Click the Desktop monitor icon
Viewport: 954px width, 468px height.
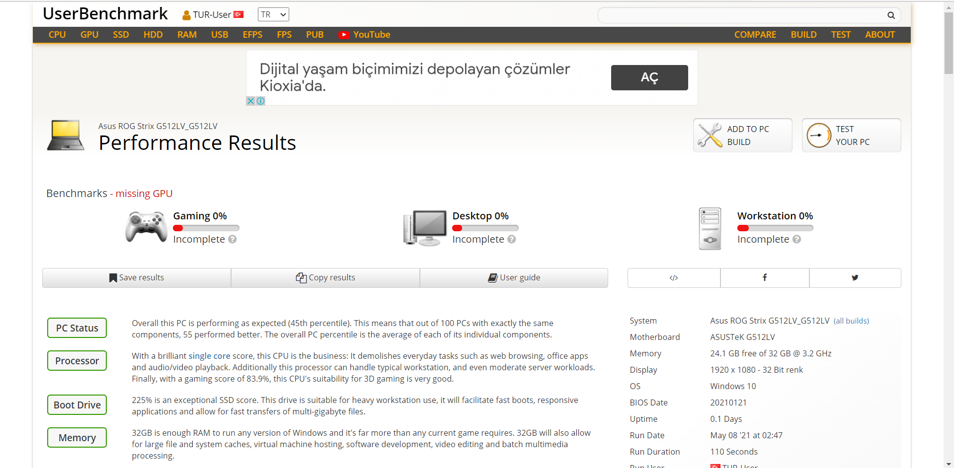coord(425,228)
